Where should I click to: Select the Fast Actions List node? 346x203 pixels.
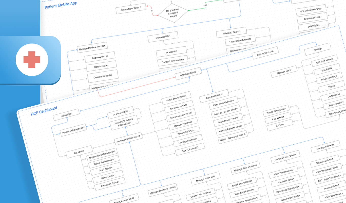click(x=266, y=53)
